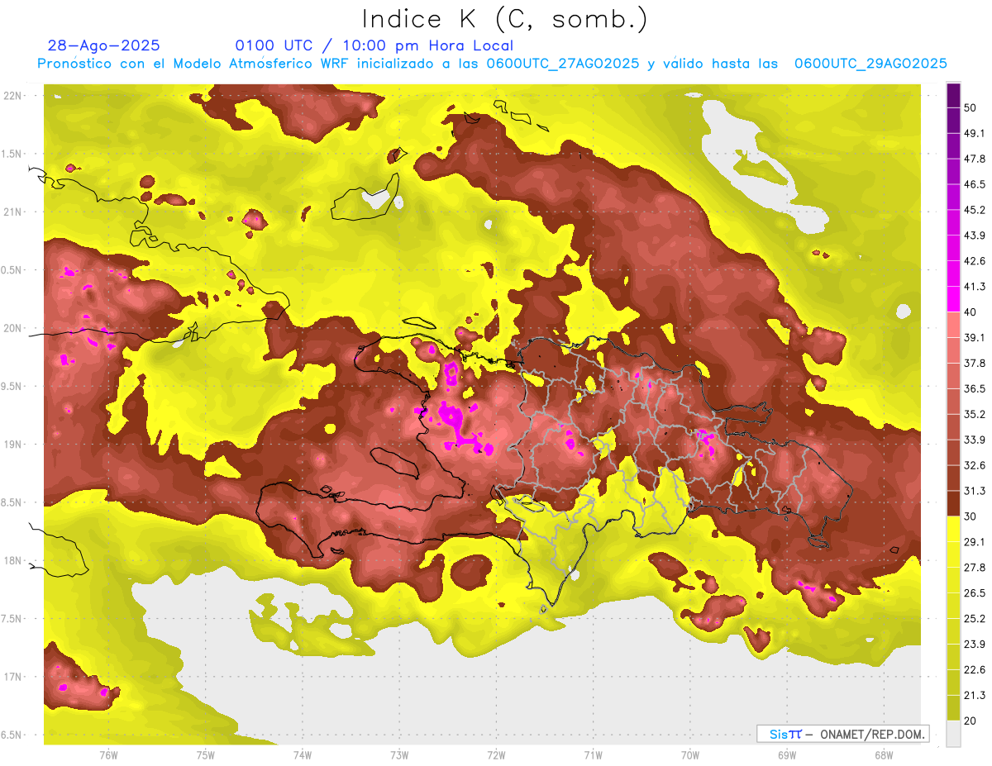Click the "76W" longitude axis label
The image size is (992, 766).
[x=108, y=754]
